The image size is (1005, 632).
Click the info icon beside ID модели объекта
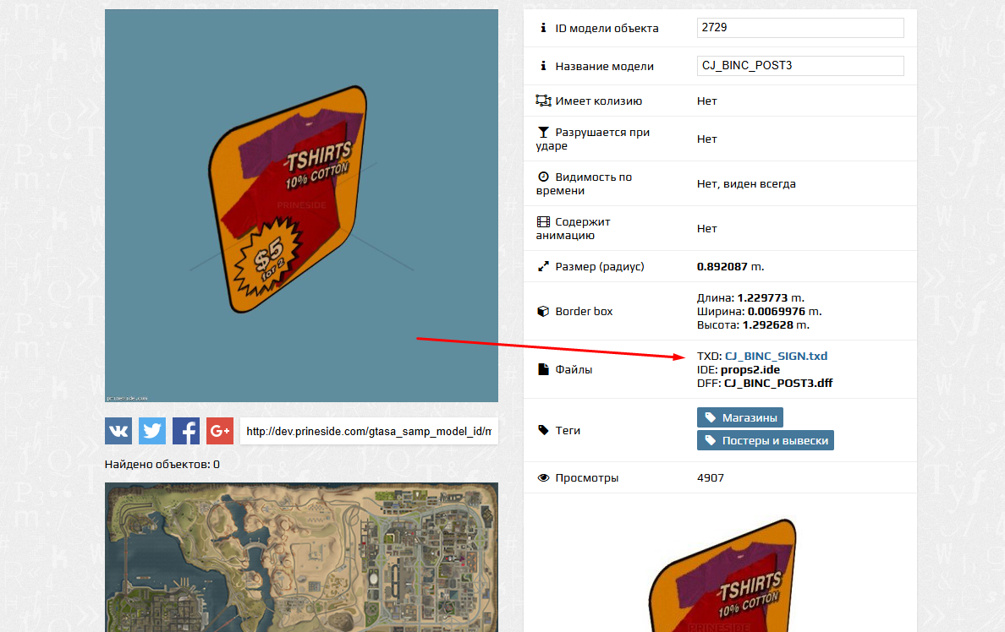543,29
